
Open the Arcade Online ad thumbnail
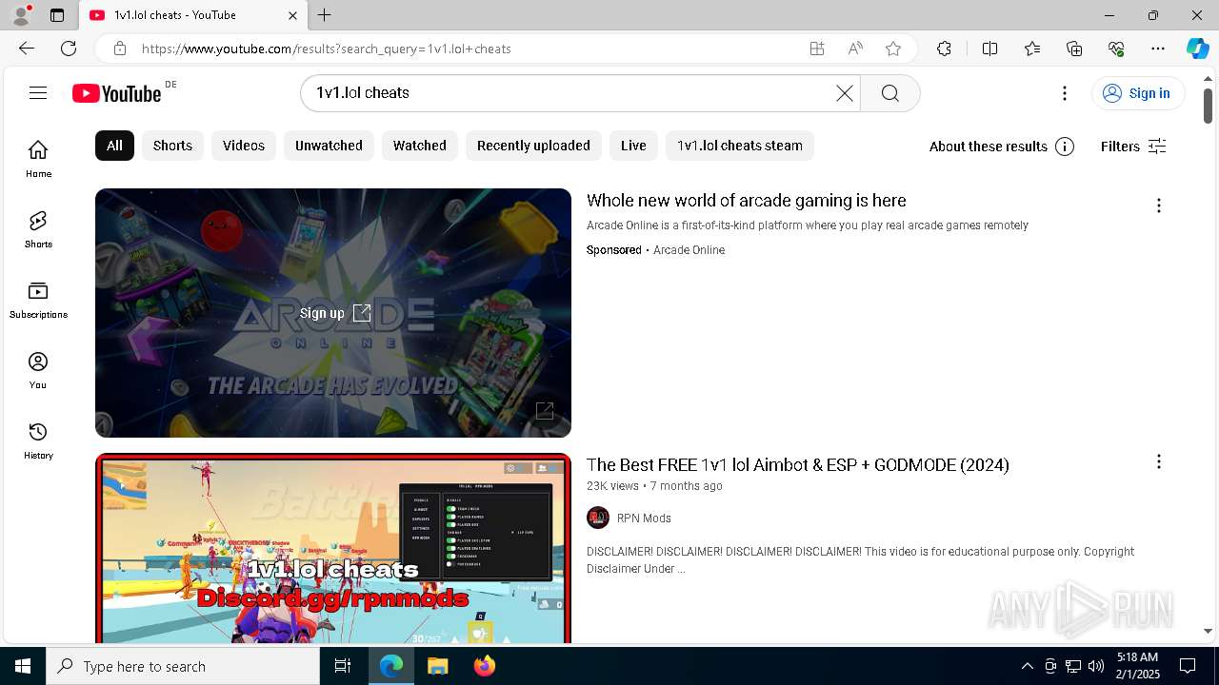(333, 313)
